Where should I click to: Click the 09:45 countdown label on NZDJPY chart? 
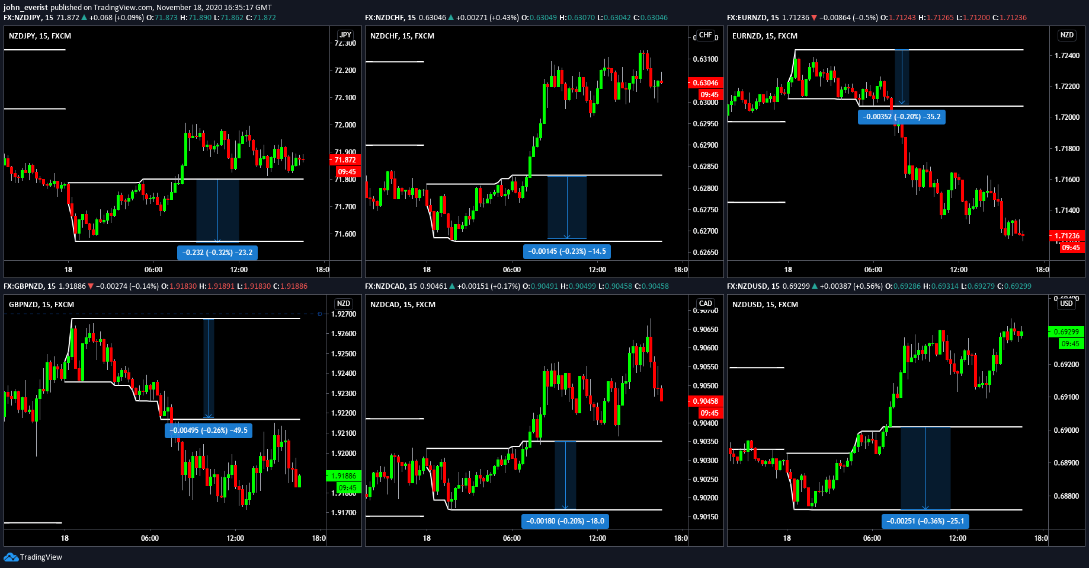pos(347,172)
